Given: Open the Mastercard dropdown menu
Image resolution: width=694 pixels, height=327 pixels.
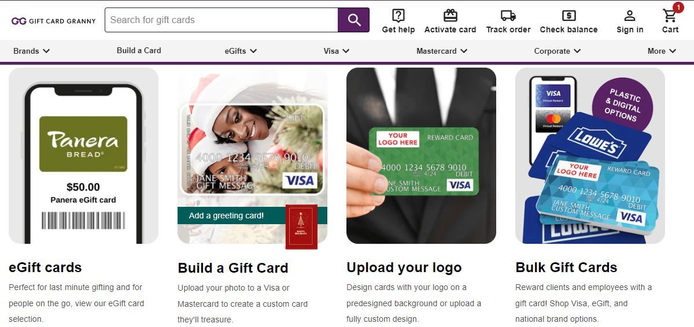Looking at the screenshot, I should [x=442, y=51].
